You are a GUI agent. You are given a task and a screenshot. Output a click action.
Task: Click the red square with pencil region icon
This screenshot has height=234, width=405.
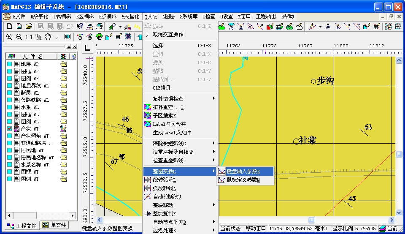click(270, 26)
